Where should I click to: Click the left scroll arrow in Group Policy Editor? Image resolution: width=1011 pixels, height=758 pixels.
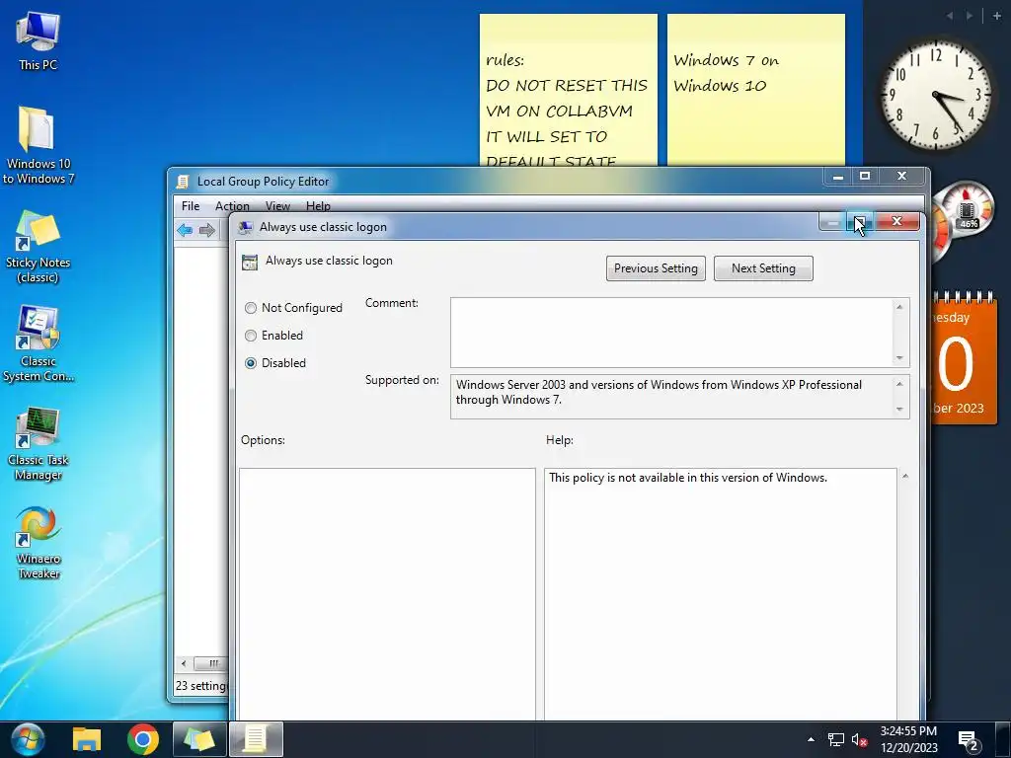[184, 663]
